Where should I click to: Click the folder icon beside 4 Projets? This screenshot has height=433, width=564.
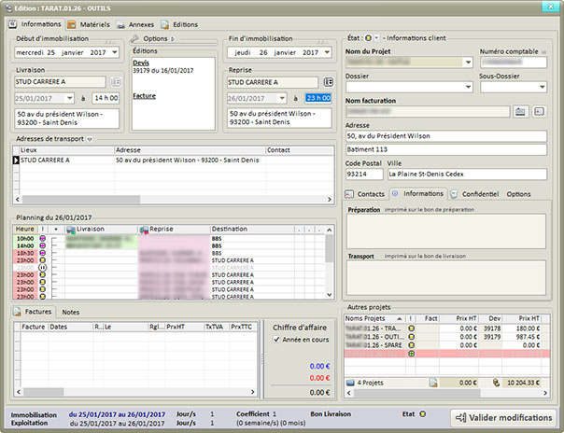(350, 383)
